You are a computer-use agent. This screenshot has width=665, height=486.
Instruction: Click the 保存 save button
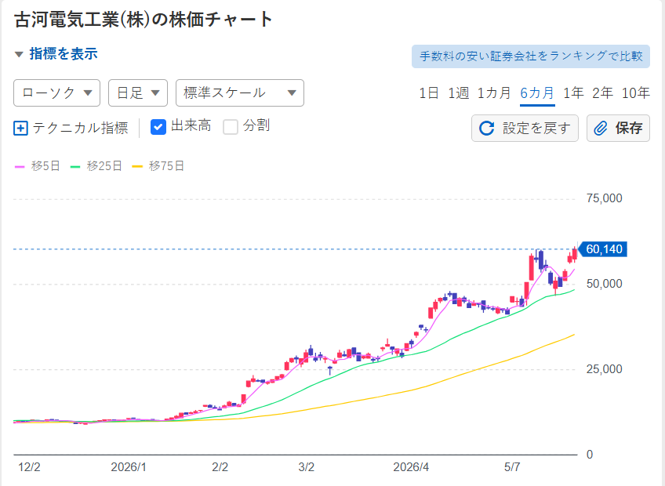(618, 128)
